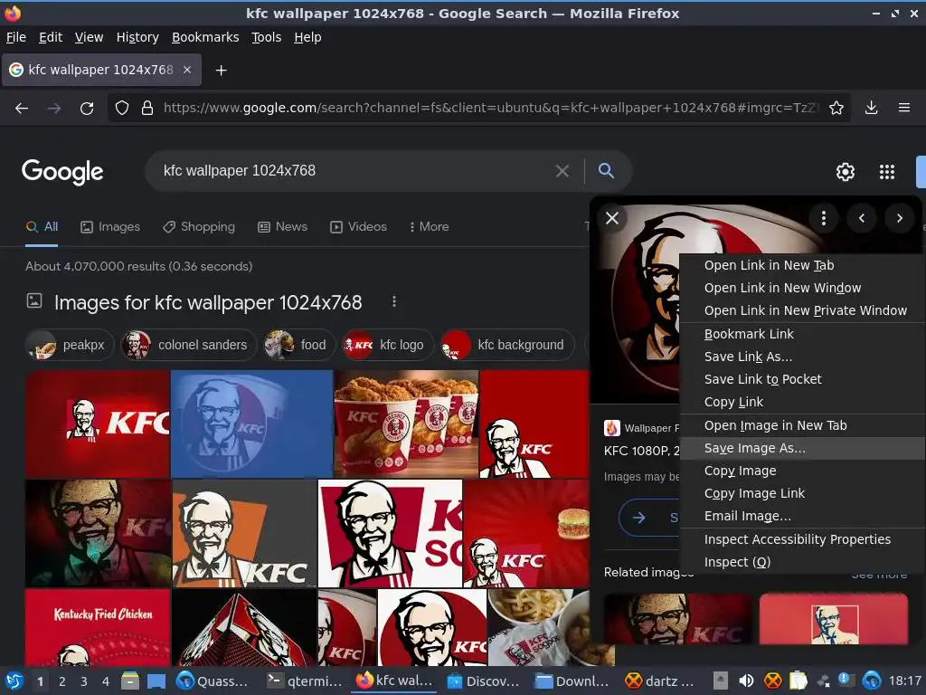
Task: Choose Email Image… option
Action: (803, 516)
